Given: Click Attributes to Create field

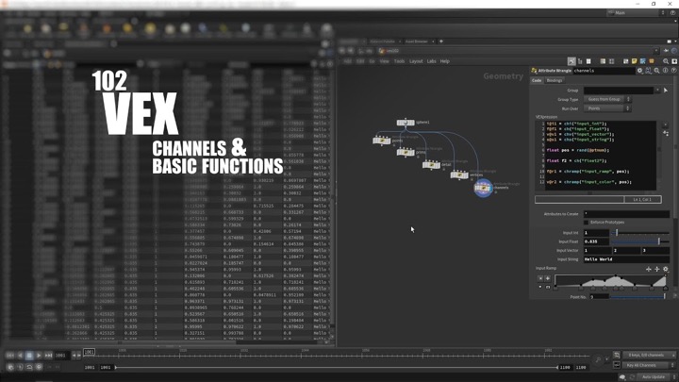Looking at the screenshot, I should (x=626, y=214).
